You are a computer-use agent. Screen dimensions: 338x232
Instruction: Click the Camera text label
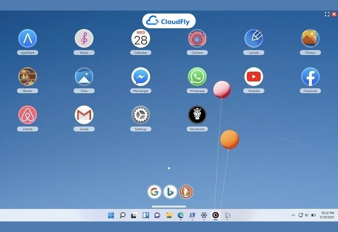click(x=197, y=52)
